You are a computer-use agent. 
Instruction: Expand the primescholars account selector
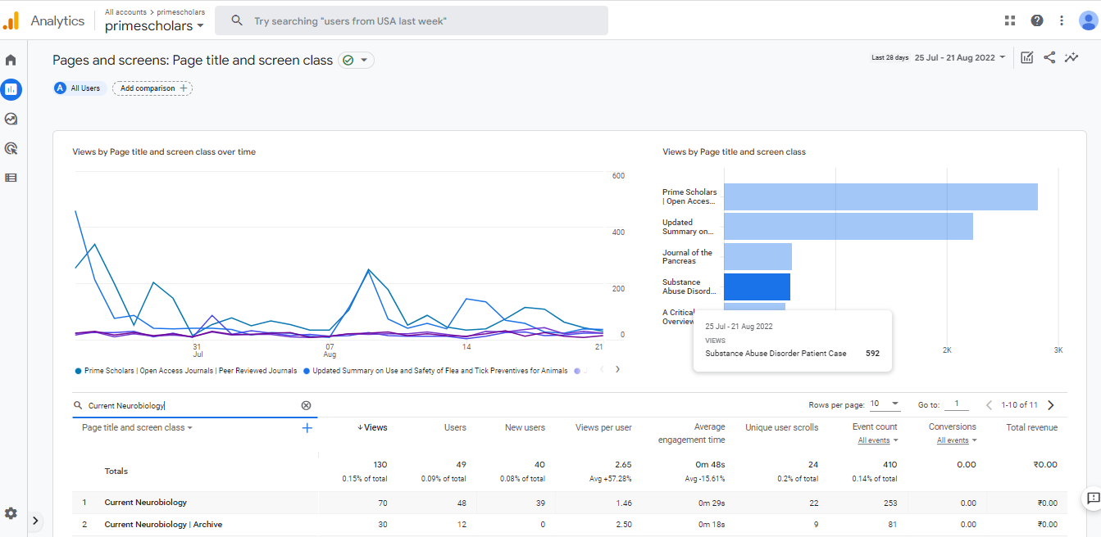[x=154, y=25]
